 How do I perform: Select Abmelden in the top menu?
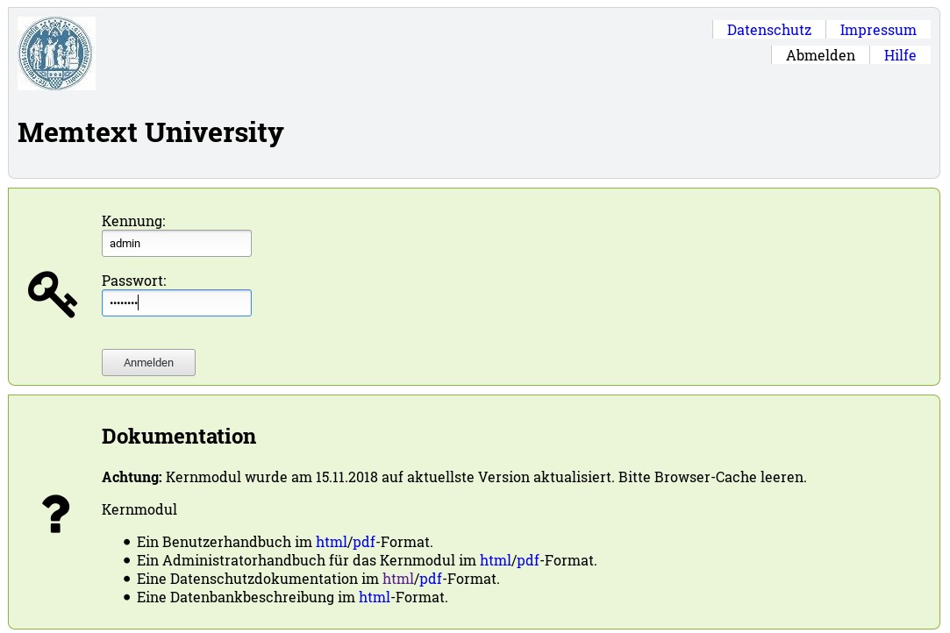click(x=819, y=55)
